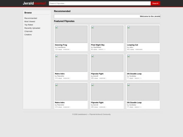Screen dimensions: 183x137
Task: Click the author name StarMaker
Action: [97, 47]
